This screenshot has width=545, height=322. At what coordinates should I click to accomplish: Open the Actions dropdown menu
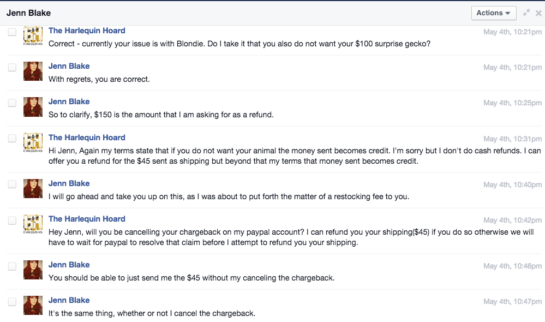(x=494, y=13)
